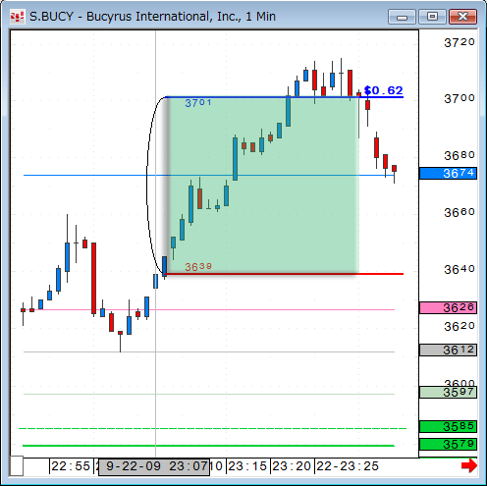Click the 3620 price scale label
This screenshot has height=486, width=487.
tap(459, 326)
